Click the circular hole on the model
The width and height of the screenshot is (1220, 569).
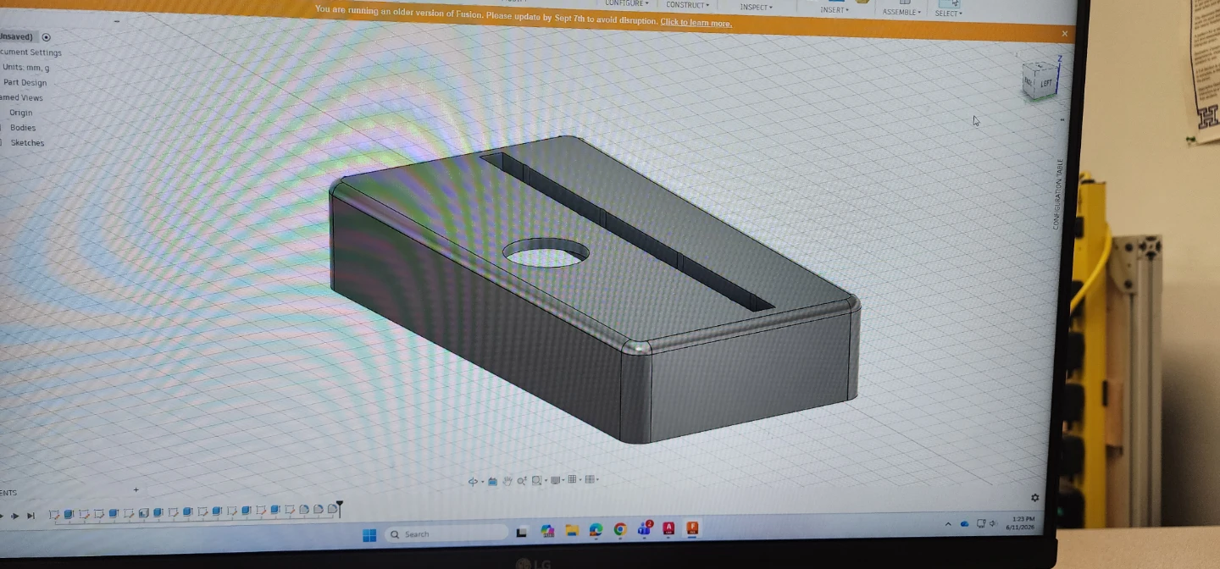[x=546, y=251]
